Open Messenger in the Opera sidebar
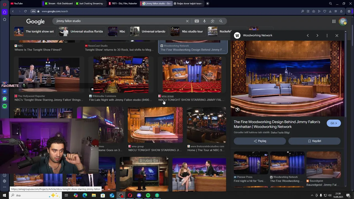Viewport: 354px width, 199px height. pyautogui.click(x=4, y=91)
